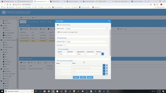166x93 pixels.
Task: Reload the browser page
Action: [8, 5]
